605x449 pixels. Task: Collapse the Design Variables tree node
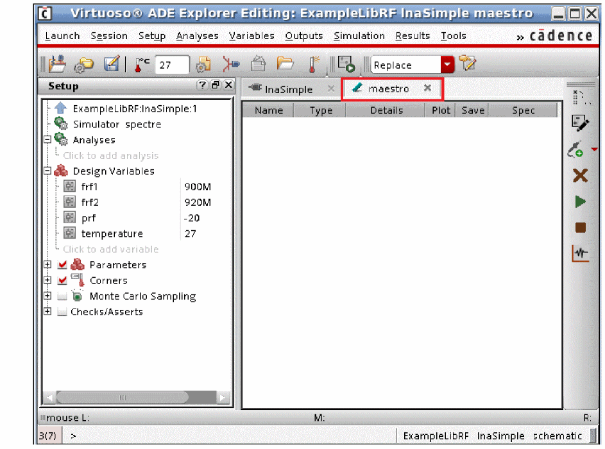tap(47, 171)
